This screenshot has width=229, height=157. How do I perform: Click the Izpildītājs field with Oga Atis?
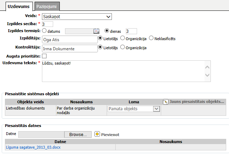(x=69, y=39)
